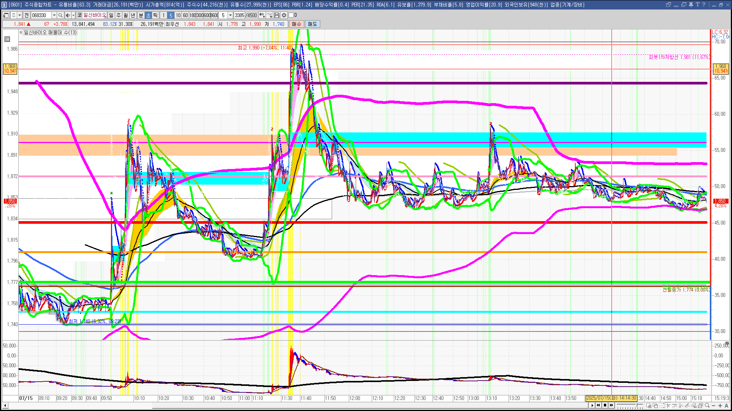Click the zoom magnifier icon at bottom right
This screenshot has height=411, width=732.
(707, 405)
